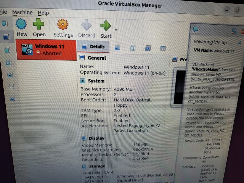
Task: Click the Display section header
Action: (96, 138)
